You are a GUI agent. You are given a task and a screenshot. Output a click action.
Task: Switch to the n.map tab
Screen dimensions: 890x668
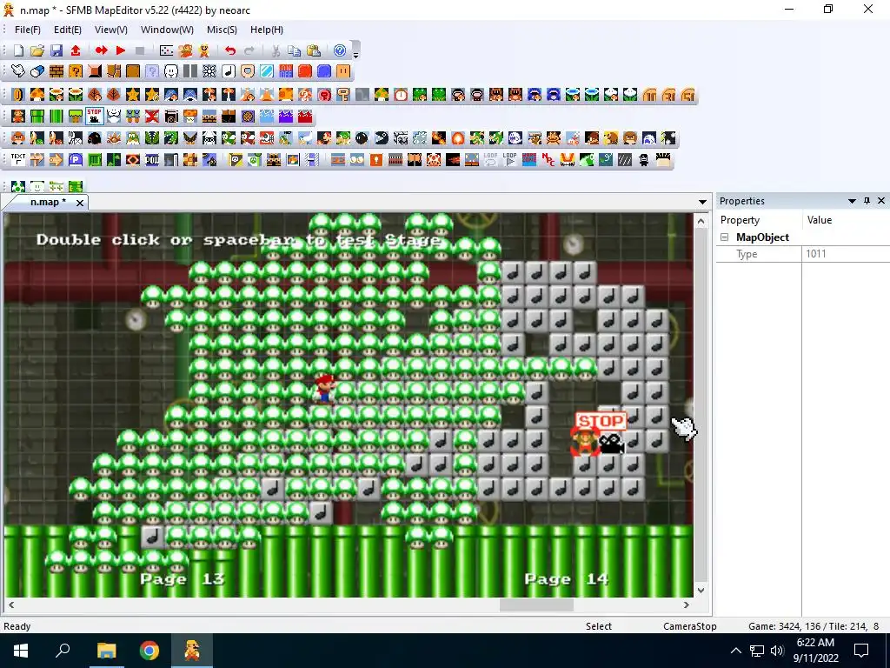(48, 202)
